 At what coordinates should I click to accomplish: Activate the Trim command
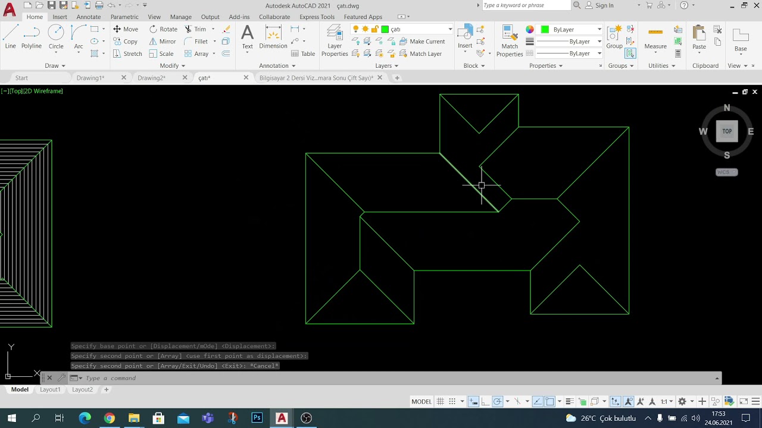195,29
